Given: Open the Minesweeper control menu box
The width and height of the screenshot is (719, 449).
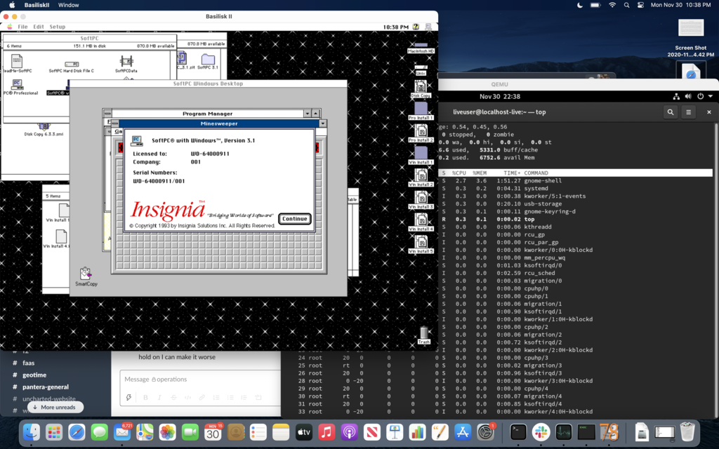Looking at the screenshot, I should coord(115,123).
